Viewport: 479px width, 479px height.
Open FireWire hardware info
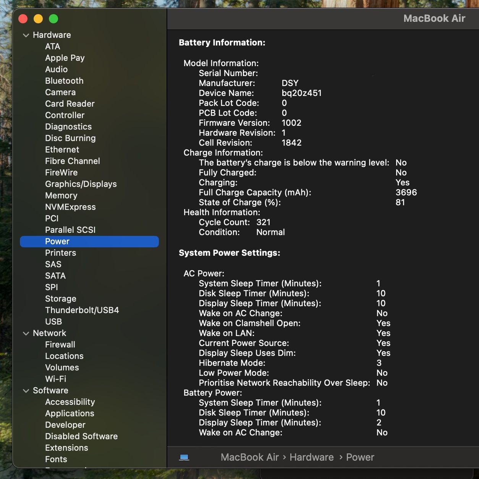tap(61, 173)
